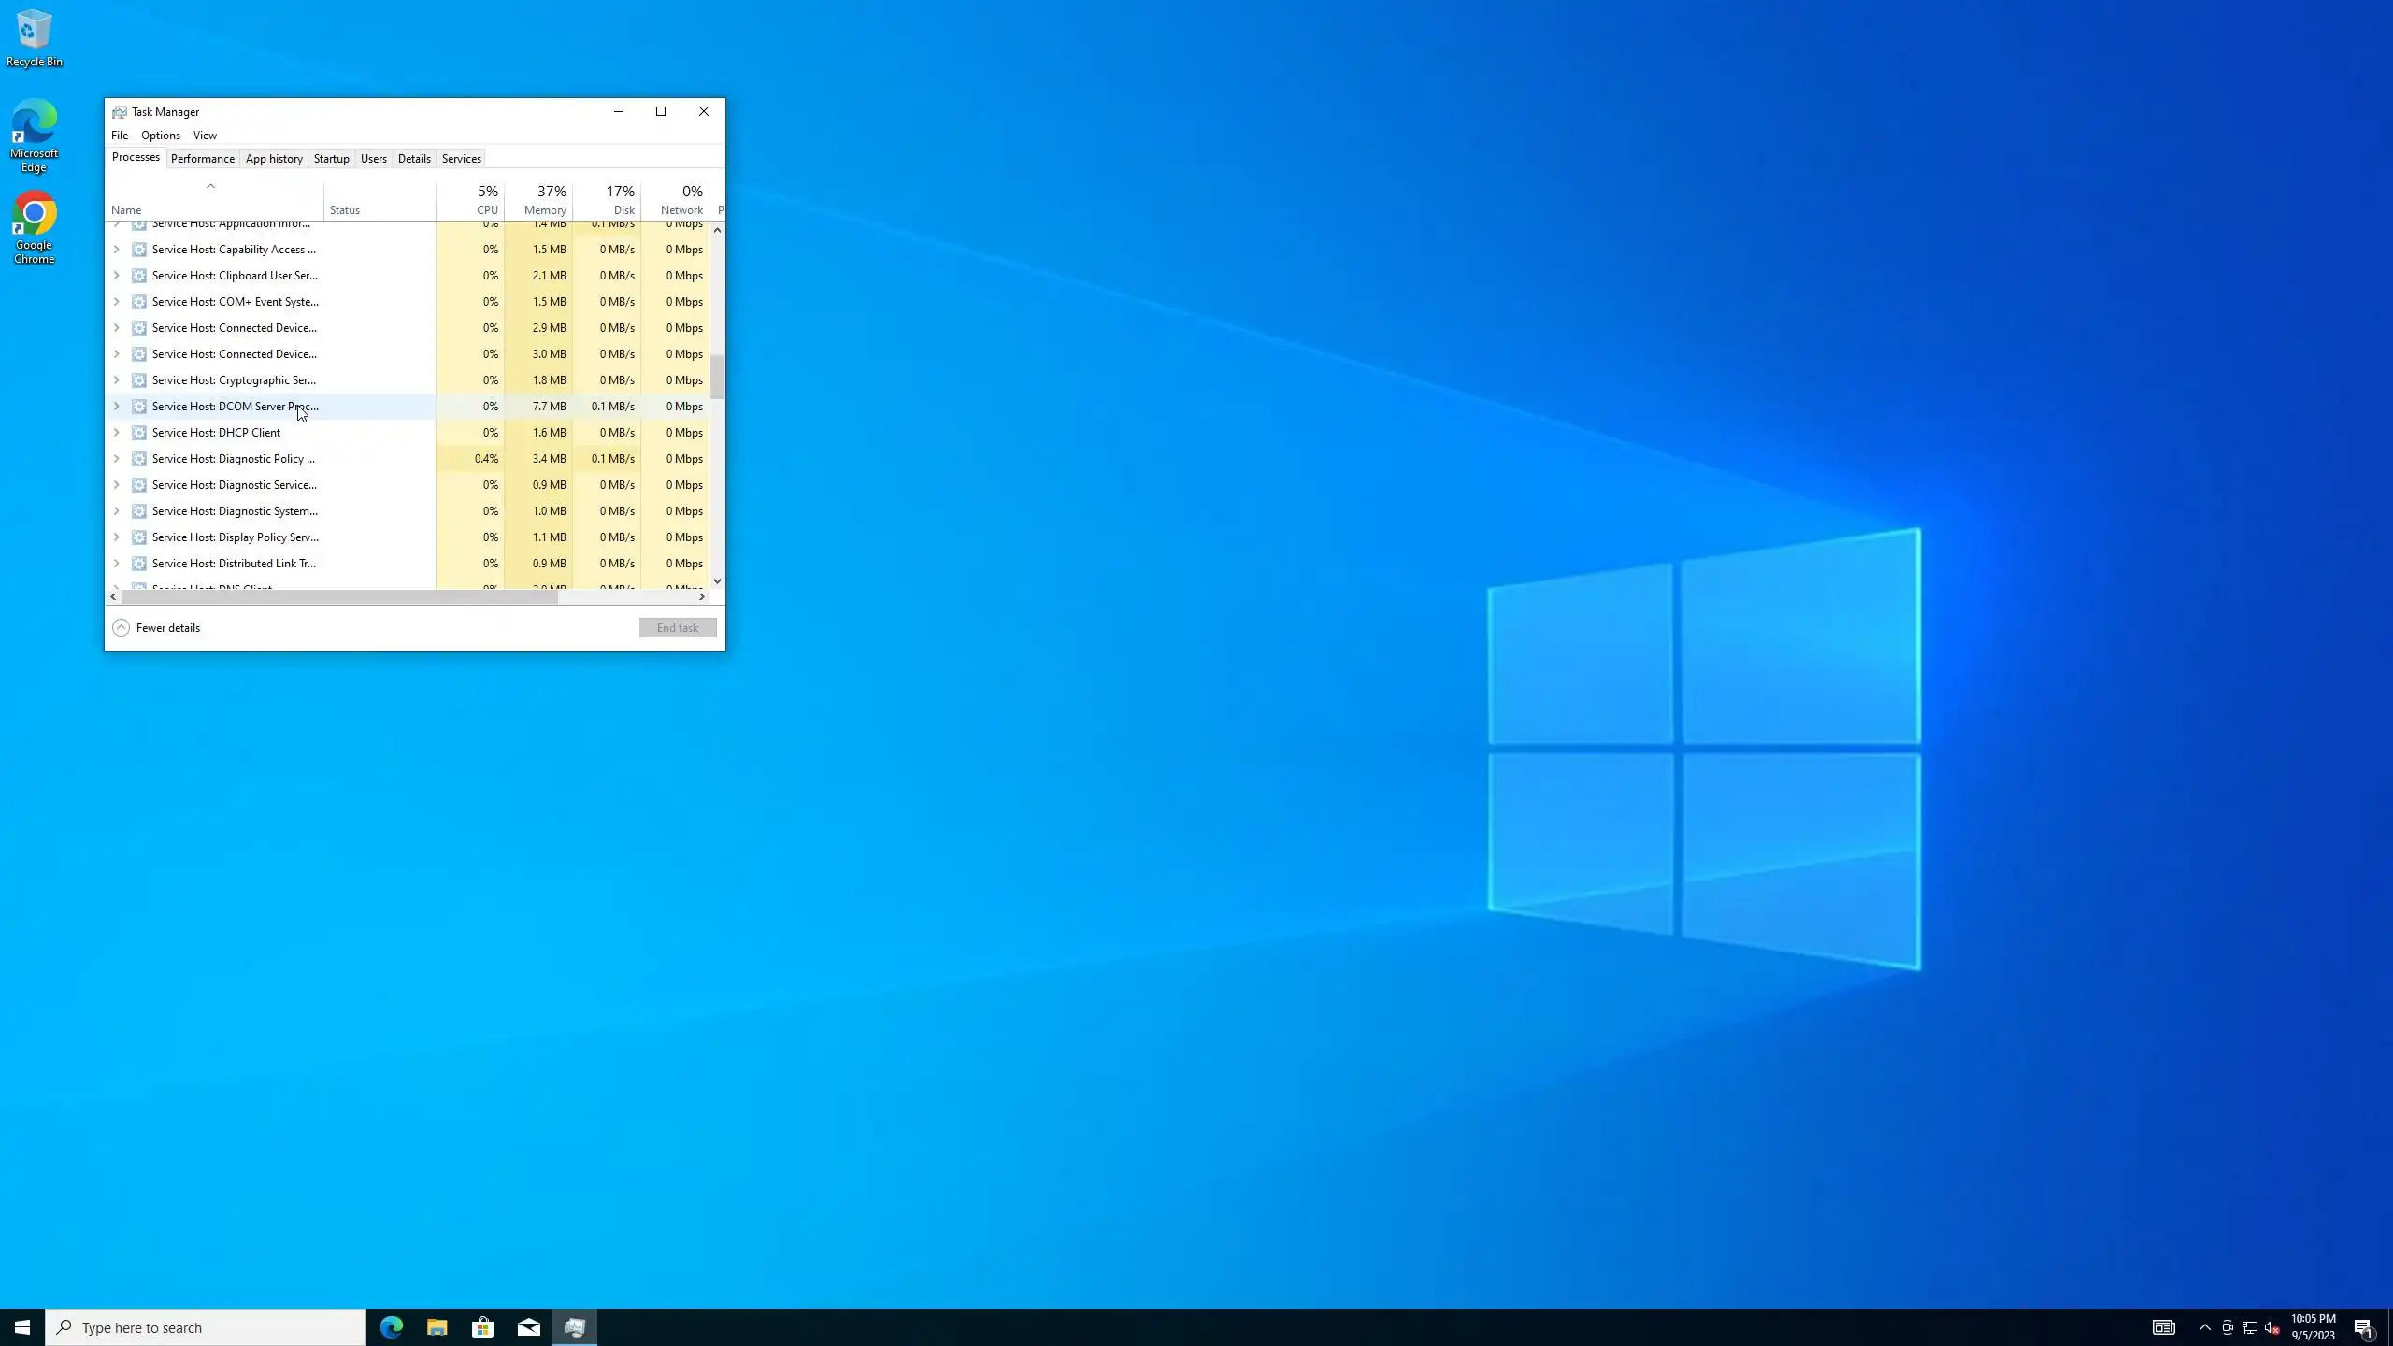Click the vertical scrollbar down arrow
2393x1346 pixels.
pyautogui.click(x=717, y=581)
